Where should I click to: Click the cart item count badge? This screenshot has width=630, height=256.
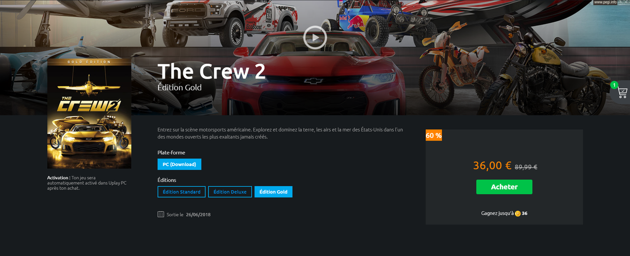coord(614,85)
